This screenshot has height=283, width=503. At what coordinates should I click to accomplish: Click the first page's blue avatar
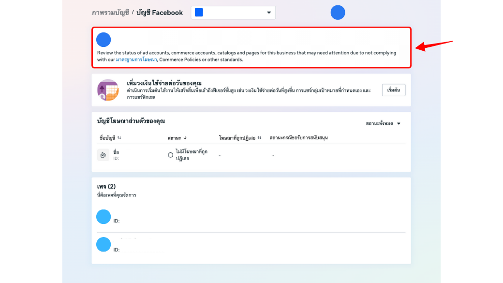pyautogui.click(x=104, y=217)
